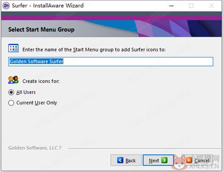Screen dimensions: 223x172
Task: Go back with the Back button
Action: tap(126, 160)
